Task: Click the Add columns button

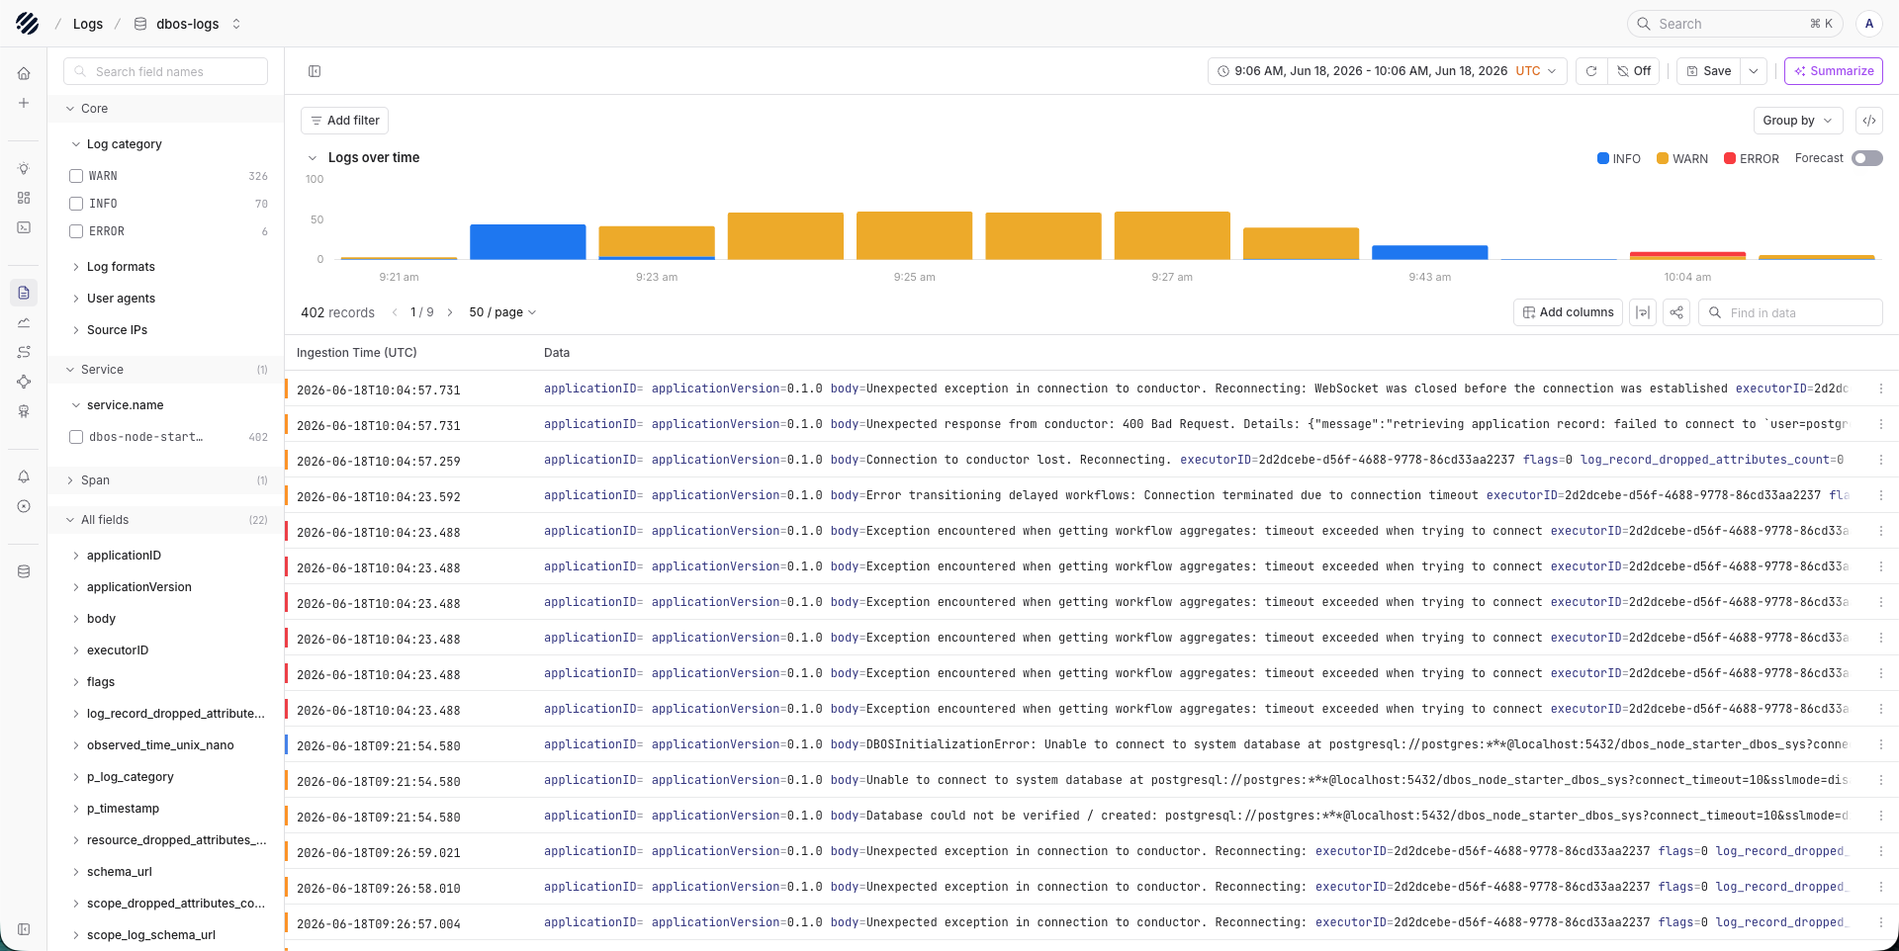Action: 1568,312
